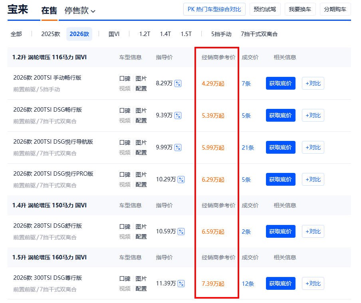Click calculator icon beside 10.59万 price
The width and height of the screenshot is (361, 303).
181,232
